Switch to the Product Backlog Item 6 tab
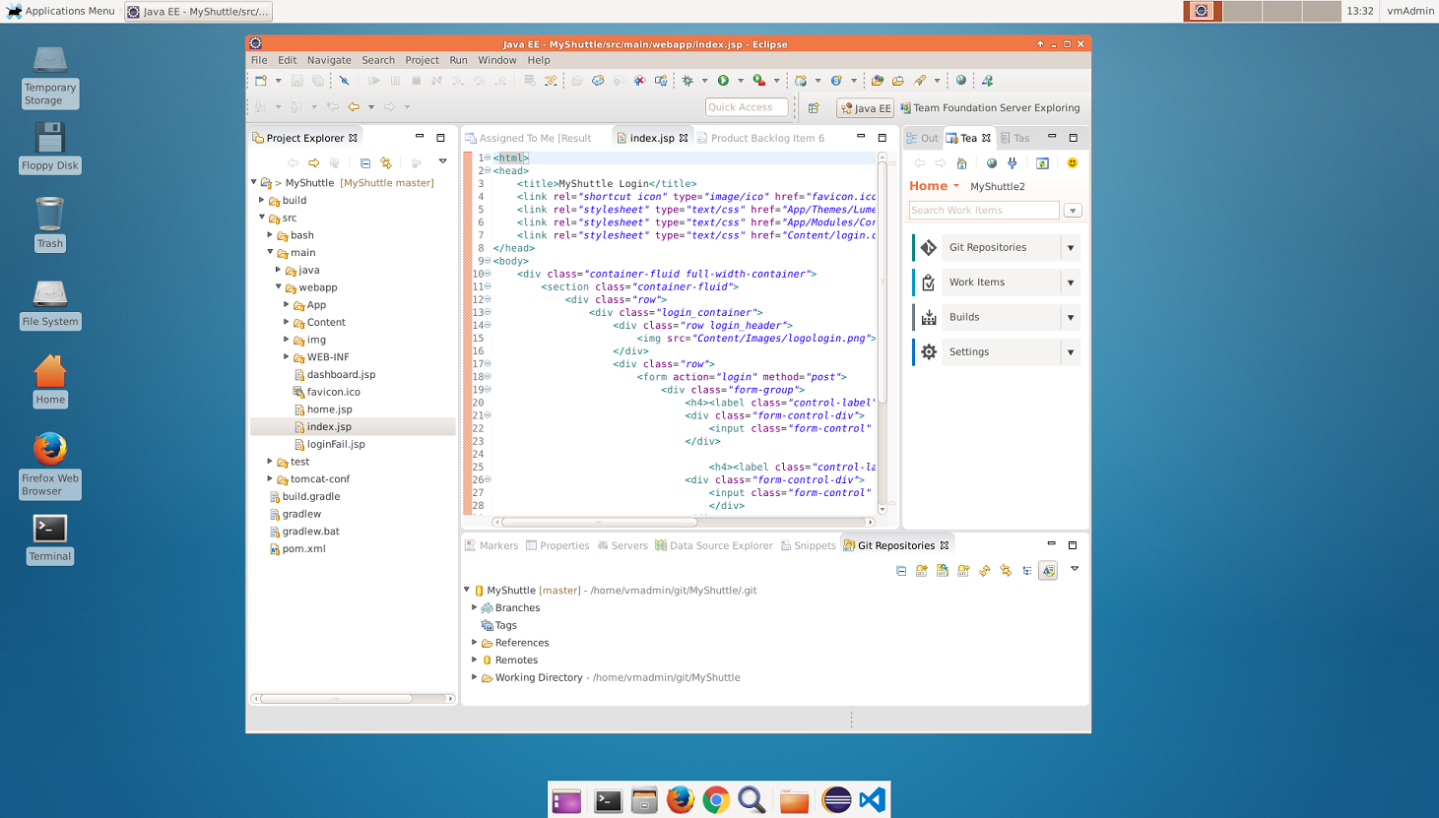This screenshot has width=1439, height=818. pos(761,138)
